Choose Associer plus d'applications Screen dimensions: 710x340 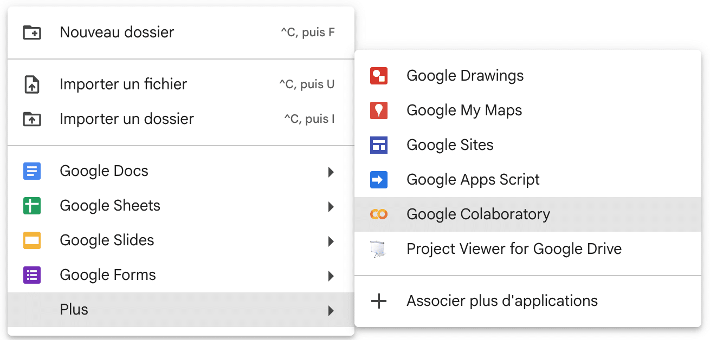click(x=502, y=301)
